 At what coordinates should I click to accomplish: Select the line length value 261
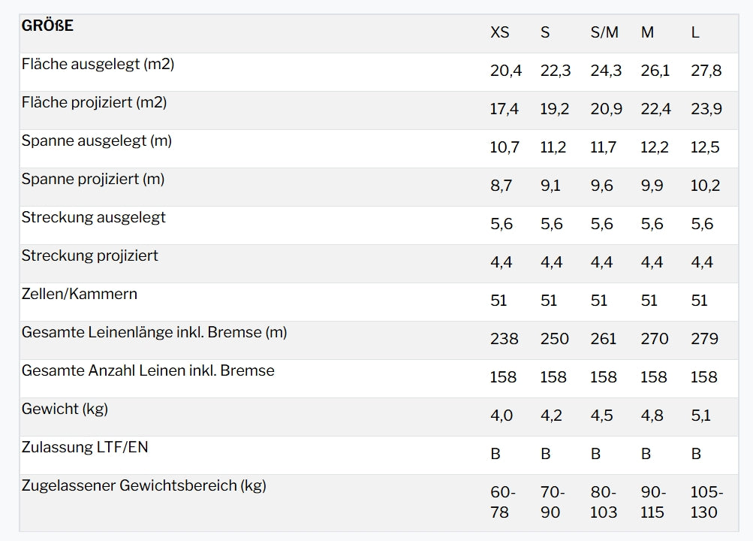pos(604,340)
